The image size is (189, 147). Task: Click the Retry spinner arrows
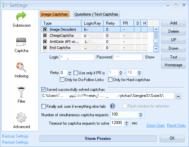[69, 73]
